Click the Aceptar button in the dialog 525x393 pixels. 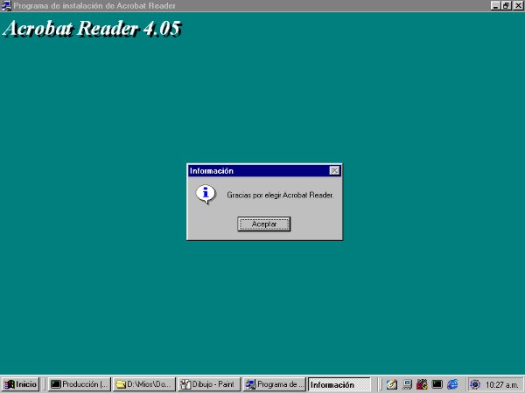click(x=263, y=224)
